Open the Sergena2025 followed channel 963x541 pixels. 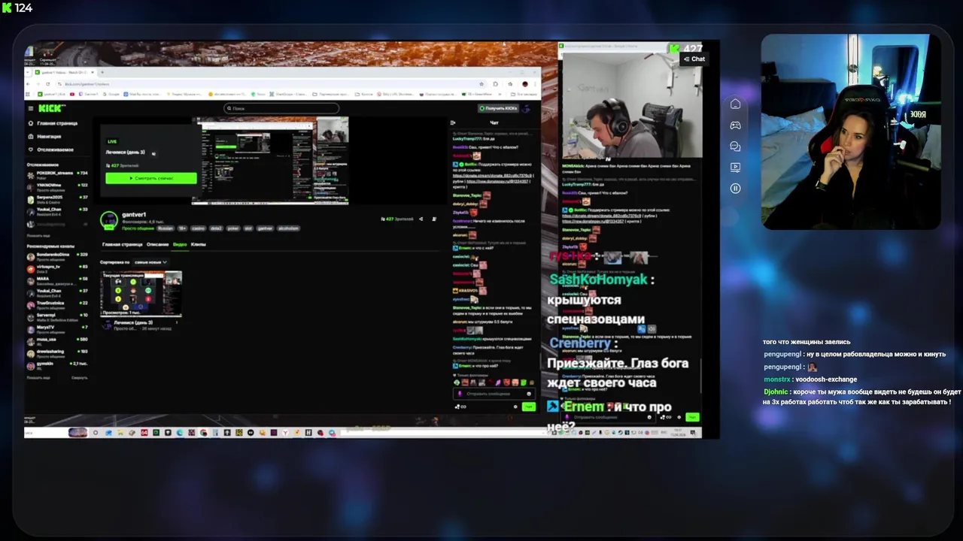point(57,198)
